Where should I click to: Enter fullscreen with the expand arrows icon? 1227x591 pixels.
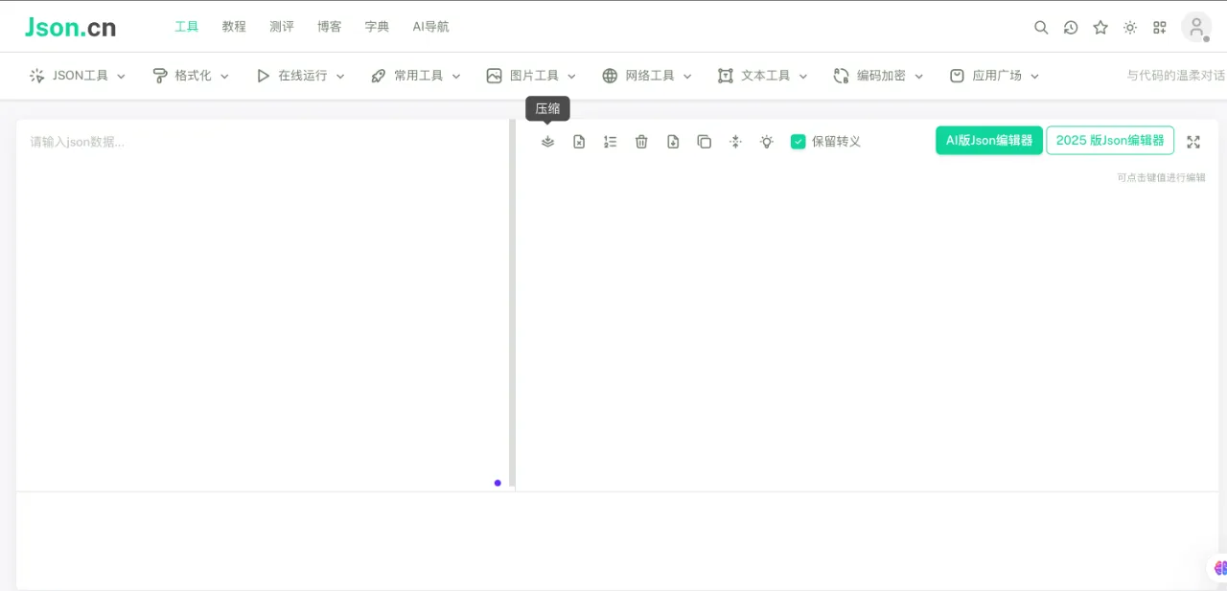point(1193,142)
